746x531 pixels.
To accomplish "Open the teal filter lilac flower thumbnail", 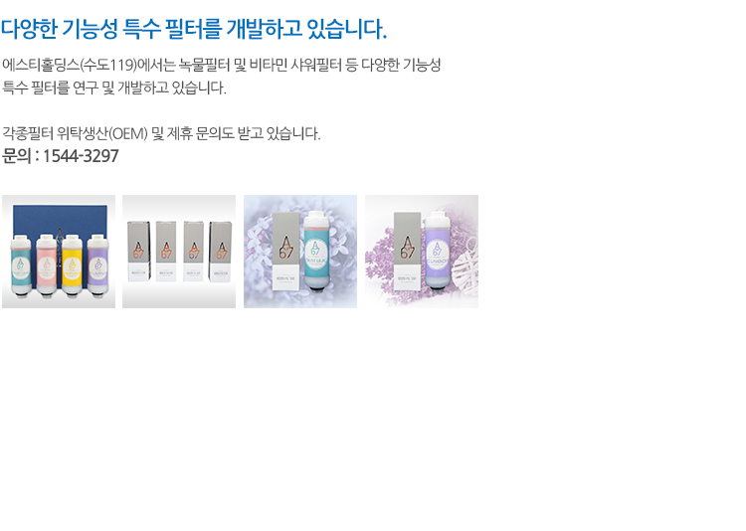I will point(300,252).
